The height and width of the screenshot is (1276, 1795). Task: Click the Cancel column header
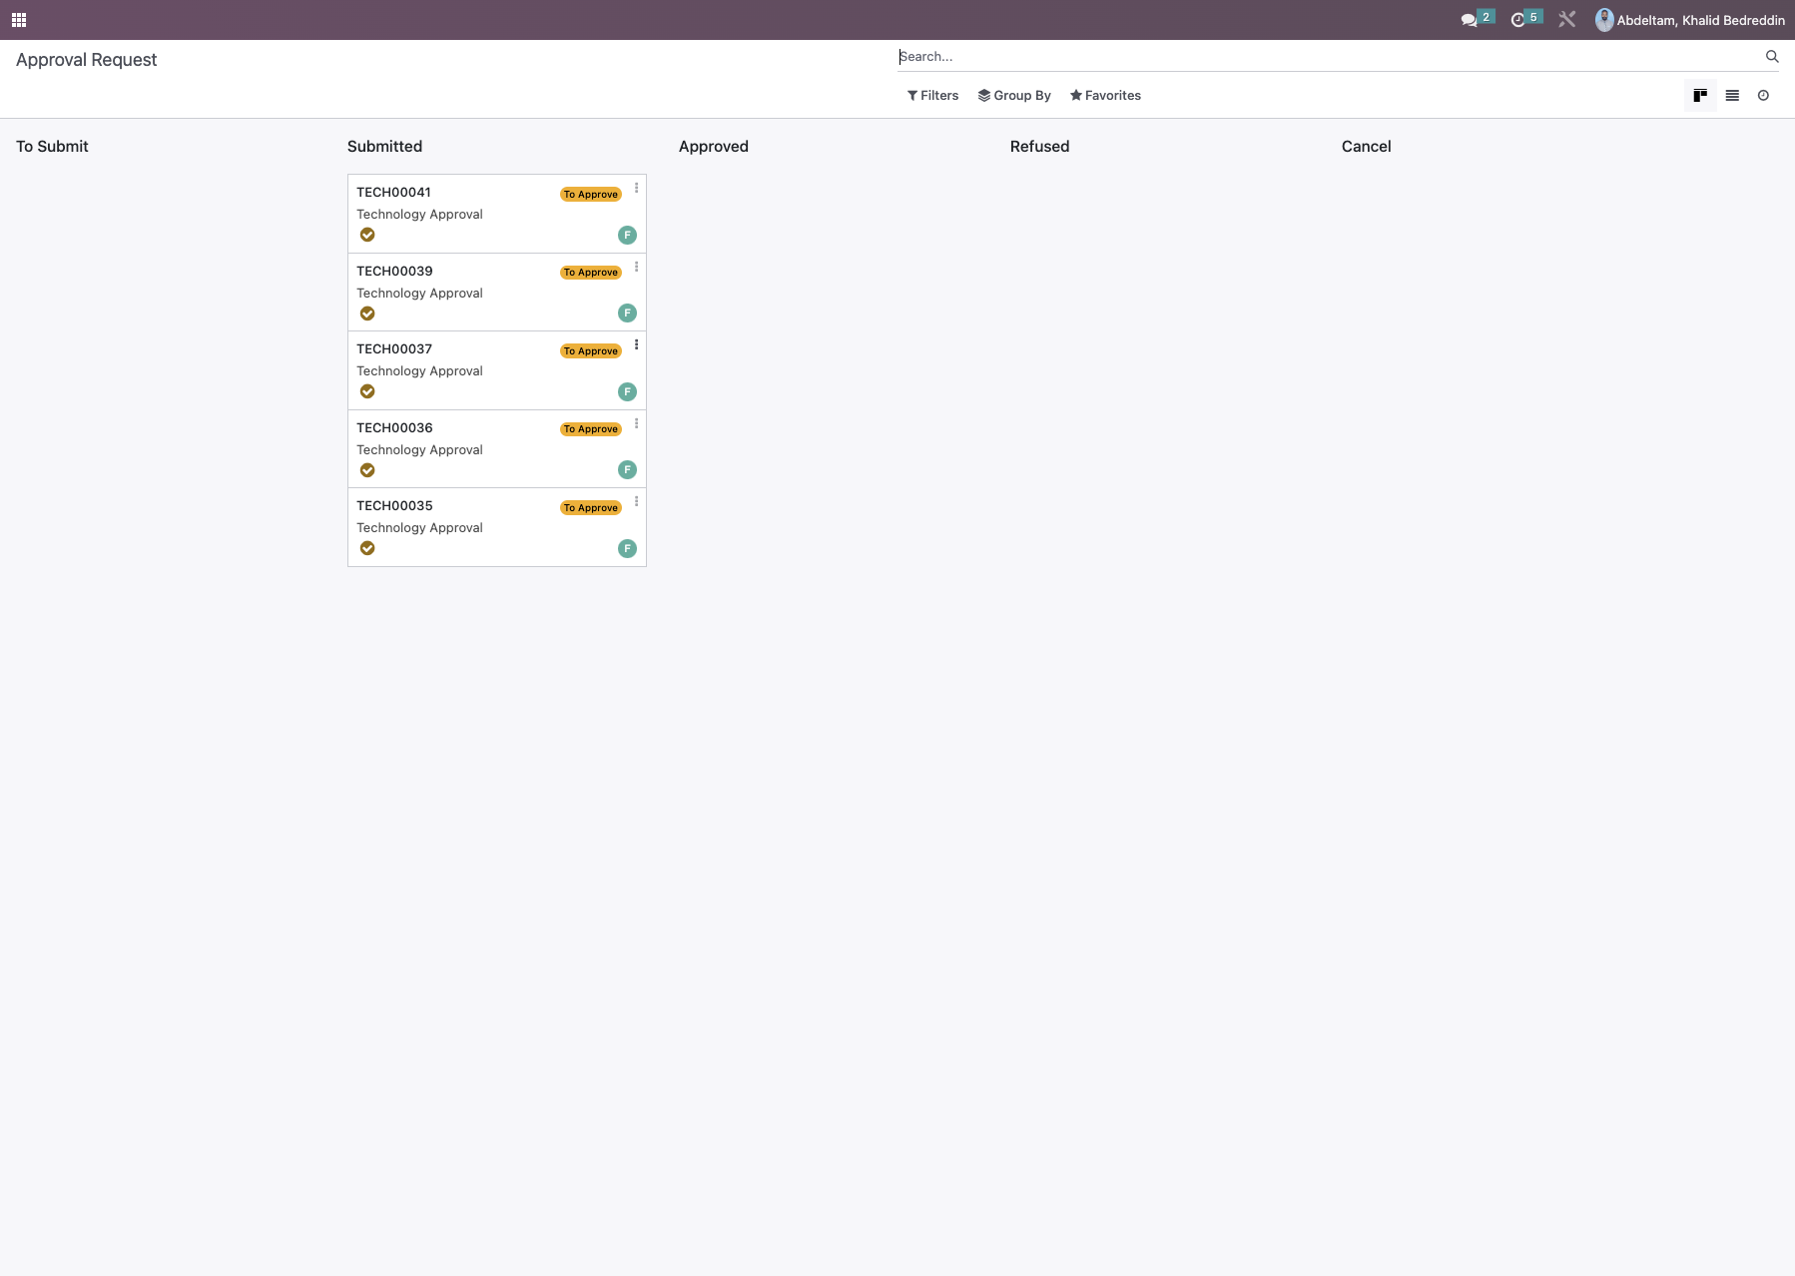(1366, 147)
